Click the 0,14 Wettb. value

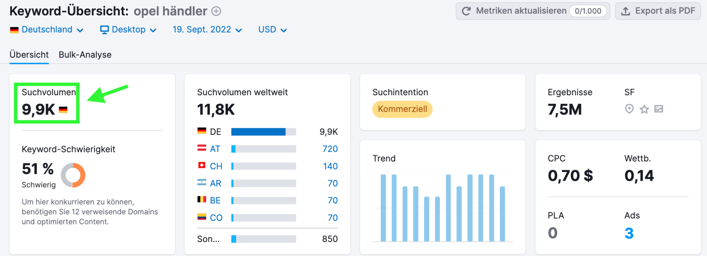639,176
